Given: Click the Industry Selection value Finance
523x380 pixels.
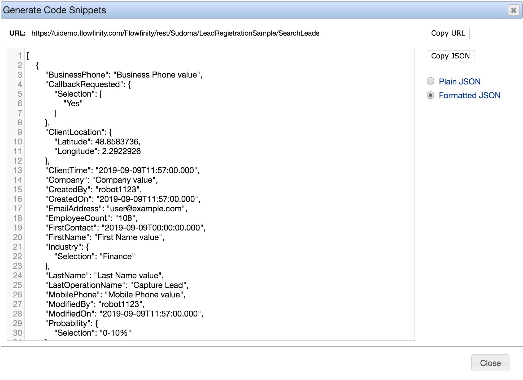Looking at the screenshot, I should 117,256.
